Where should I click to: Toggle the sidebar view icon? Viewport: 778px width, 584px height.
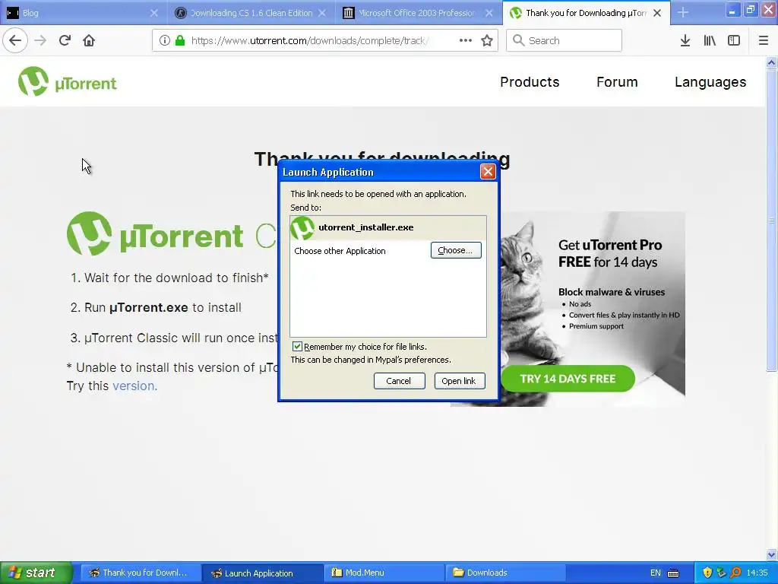(x=734, y=40)
